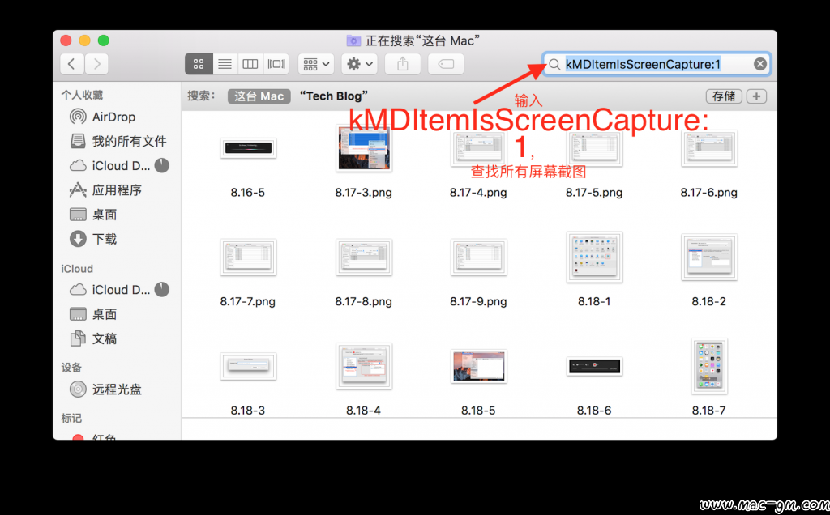
Task: Click inside the search input field
Action: point(648,64)
